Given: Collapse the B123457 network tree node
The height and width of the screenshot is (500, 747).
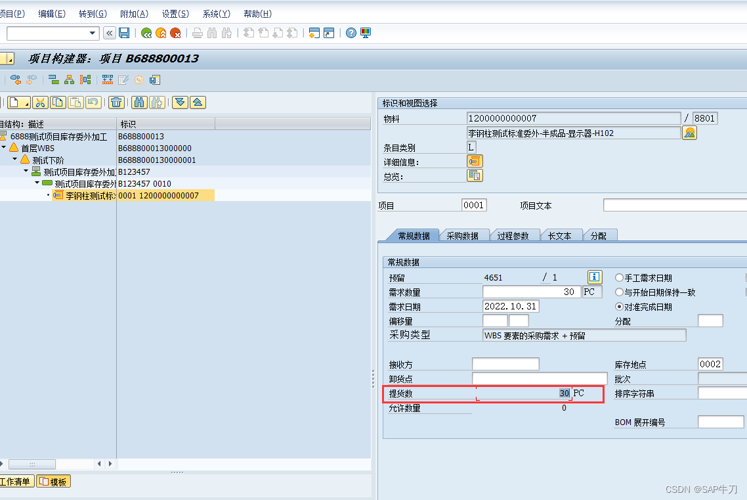Looking at the screenshot, I should pos(26,171).
